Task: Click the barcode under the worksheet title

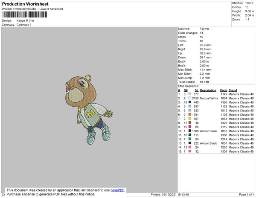Action: pyautogui.click(x=25, y=15)
